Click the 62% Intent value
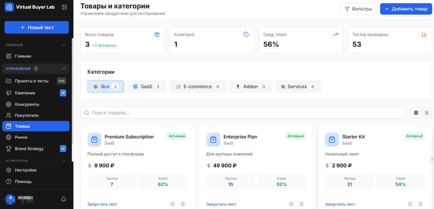This screenshot has height=209, width=434. click(163, 184)
